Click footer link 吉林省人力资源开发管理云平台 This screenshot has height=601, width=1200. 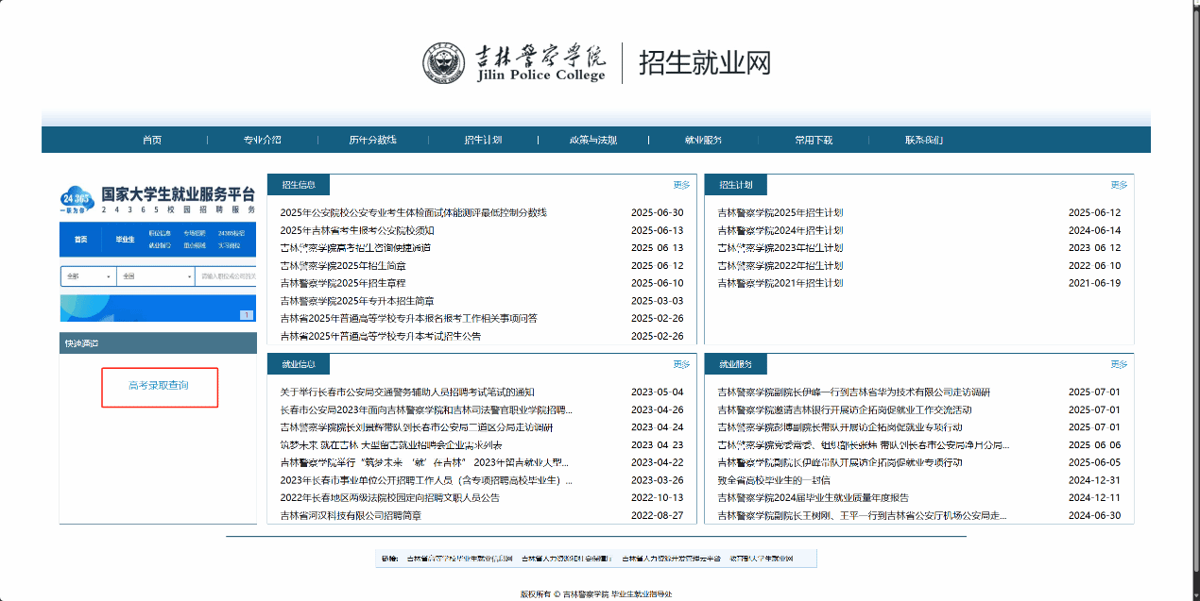coord(672,559)
